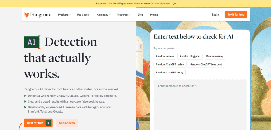Load the Random ChatGPT review example
The height and width of the screenshot is (130, 271).
(170, 64)
